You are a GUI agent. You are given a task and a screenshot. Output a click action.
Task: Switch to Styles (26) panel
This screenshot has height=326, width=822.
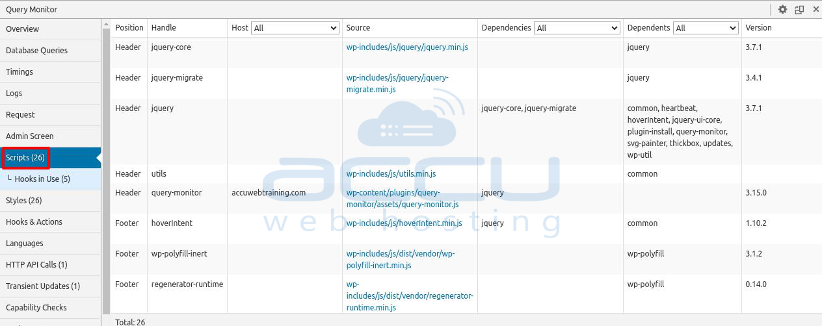[x=51, y=200]
